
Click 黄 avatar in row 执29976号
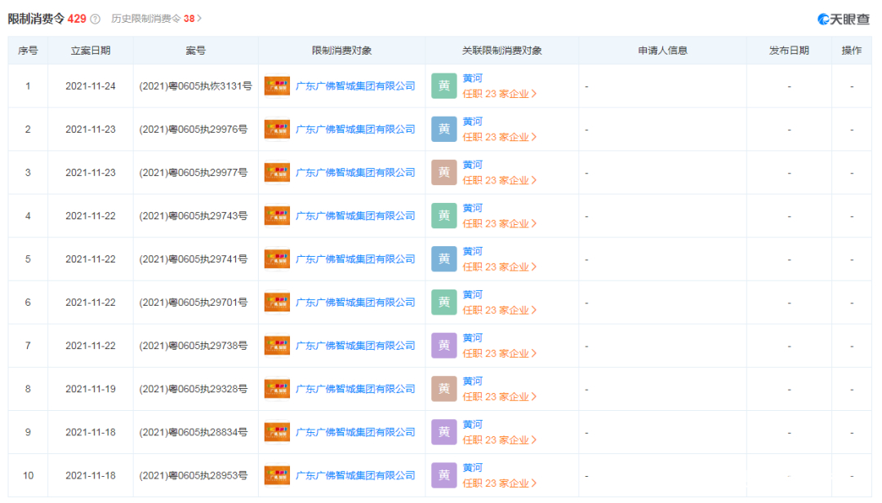pyautogui.click(x=443, y=129)
